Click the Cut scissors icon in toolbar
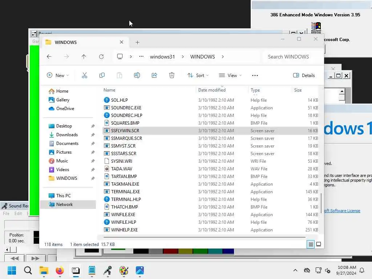 [84, 76]
